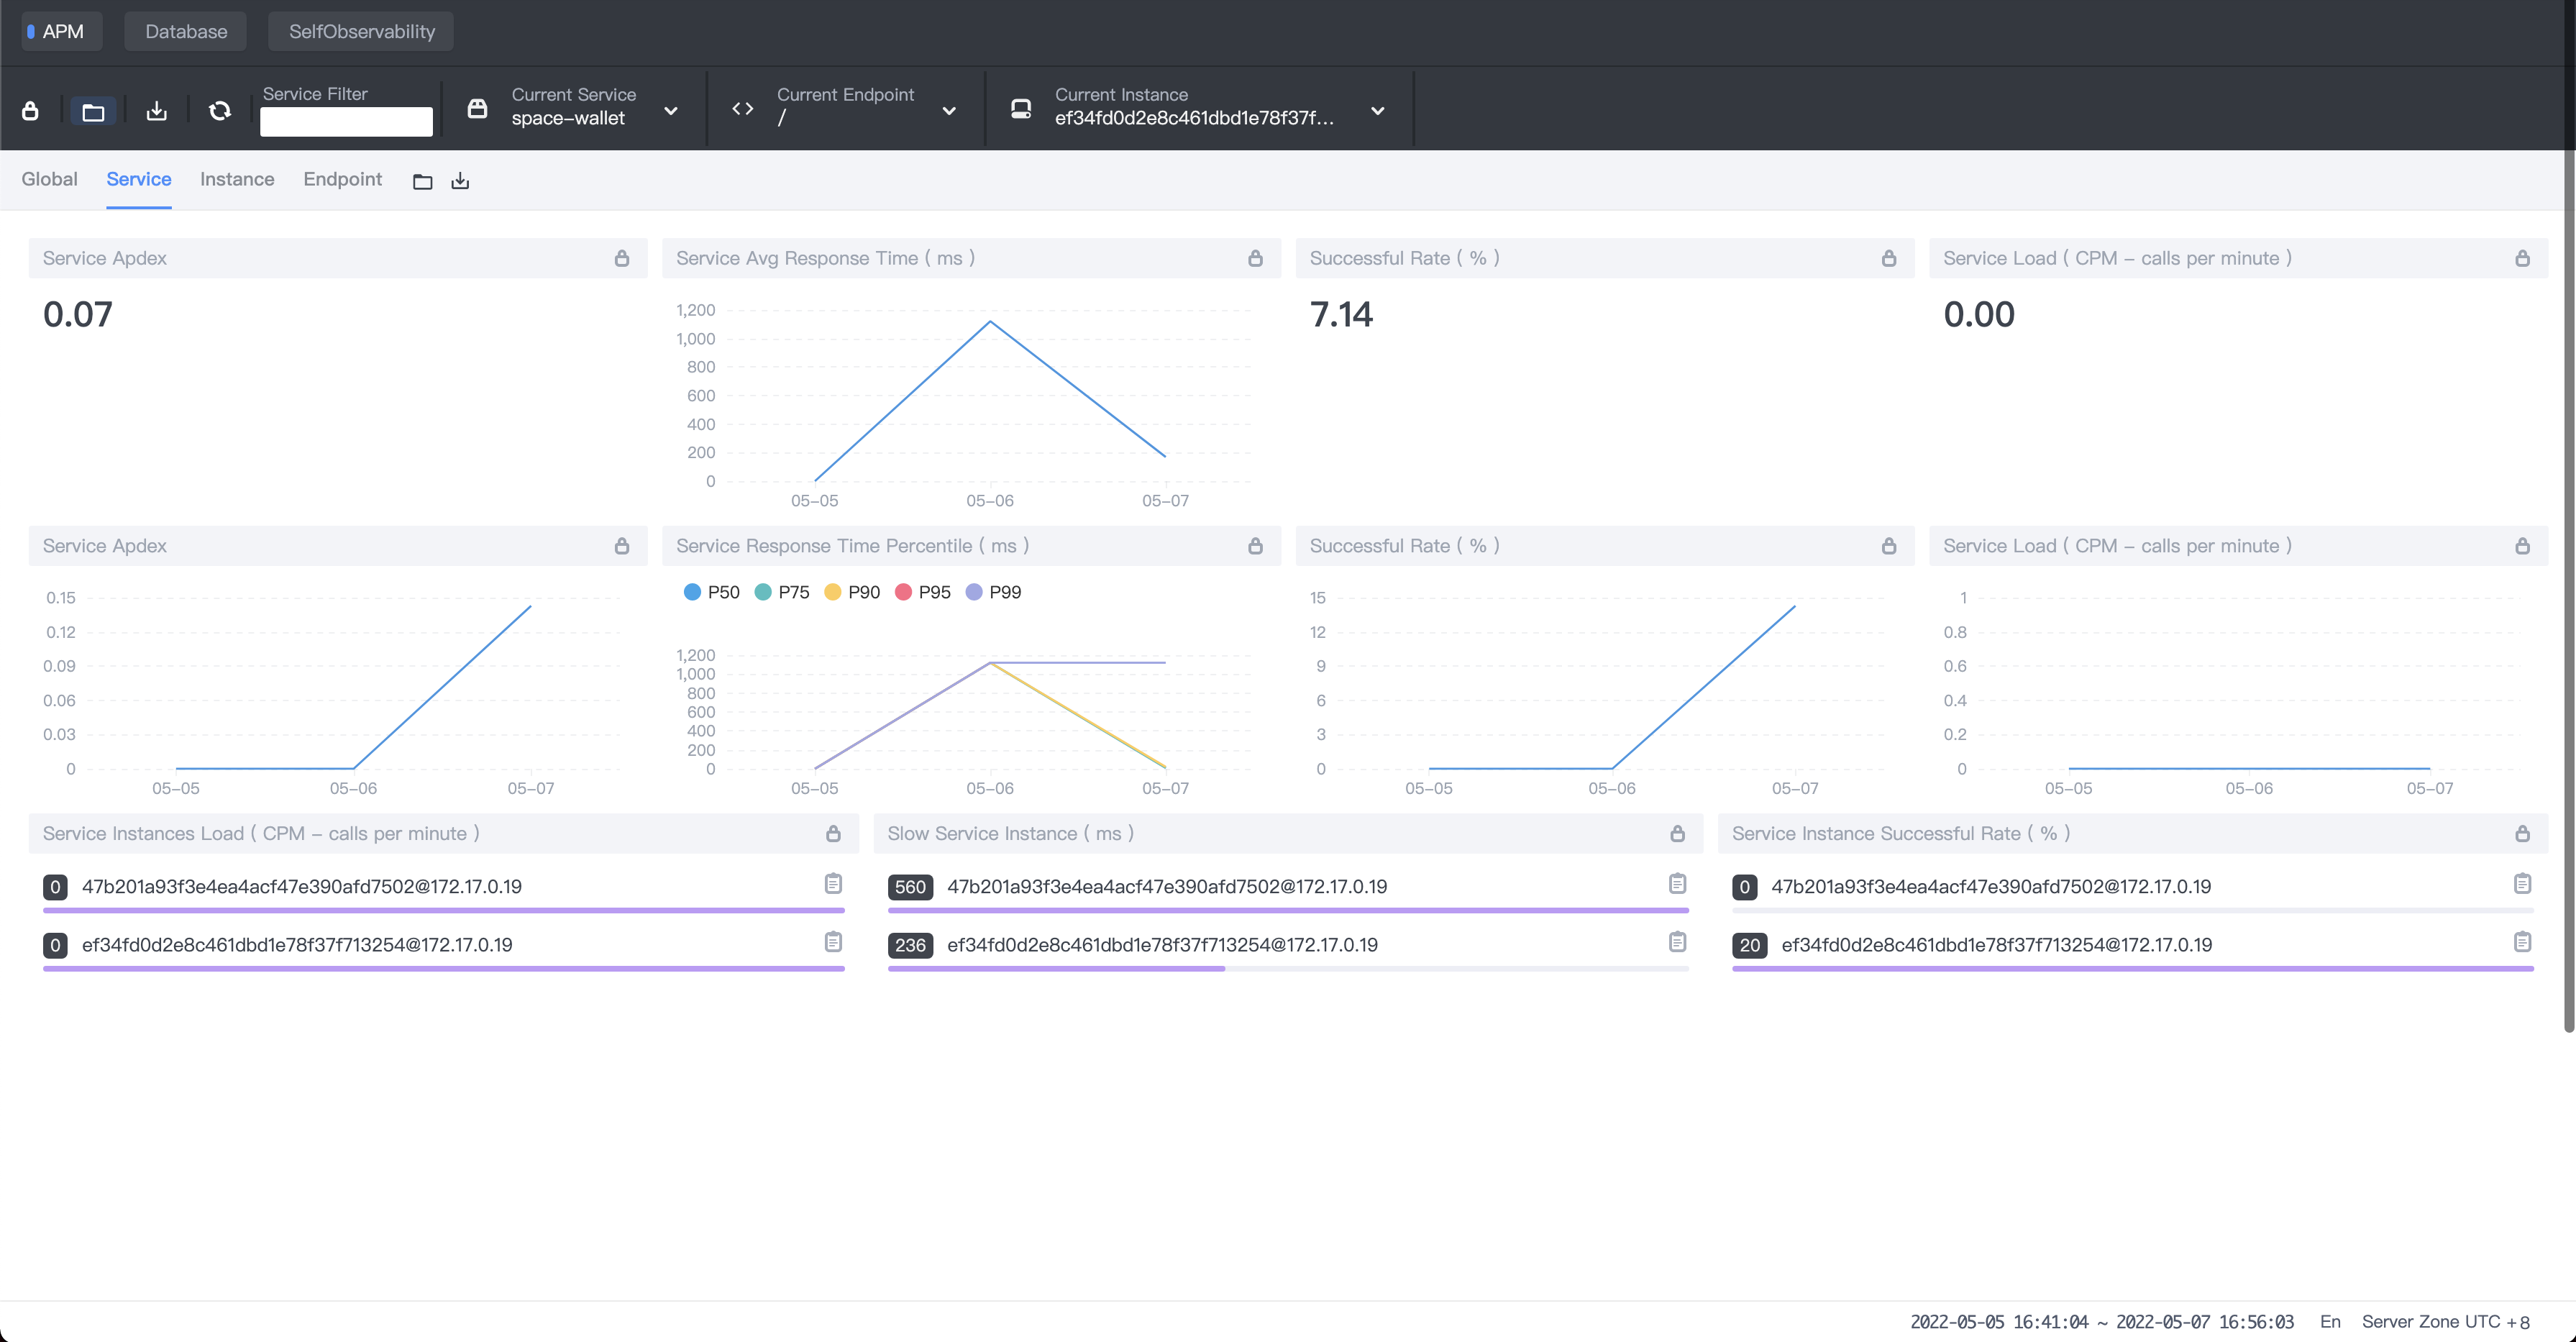
Task: Click the export download icon in dark toolbar
Action: click(156, 111)
